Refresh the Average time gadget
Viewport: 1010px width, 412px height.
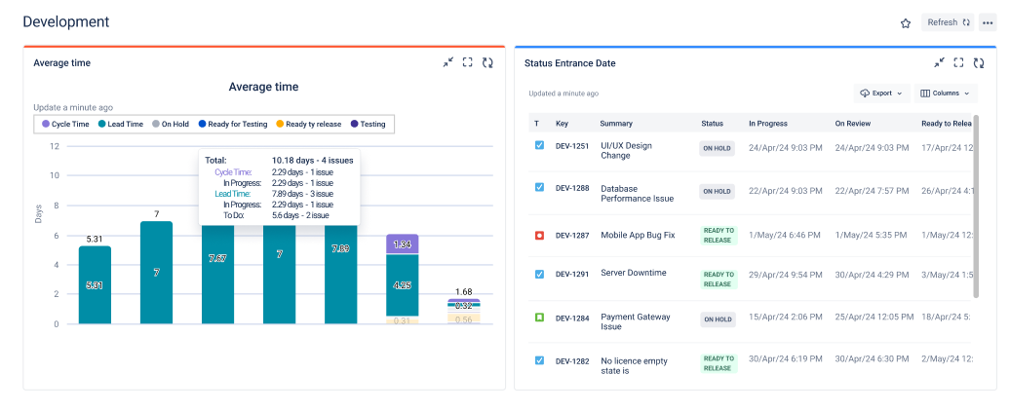click(x=487, y=62)
